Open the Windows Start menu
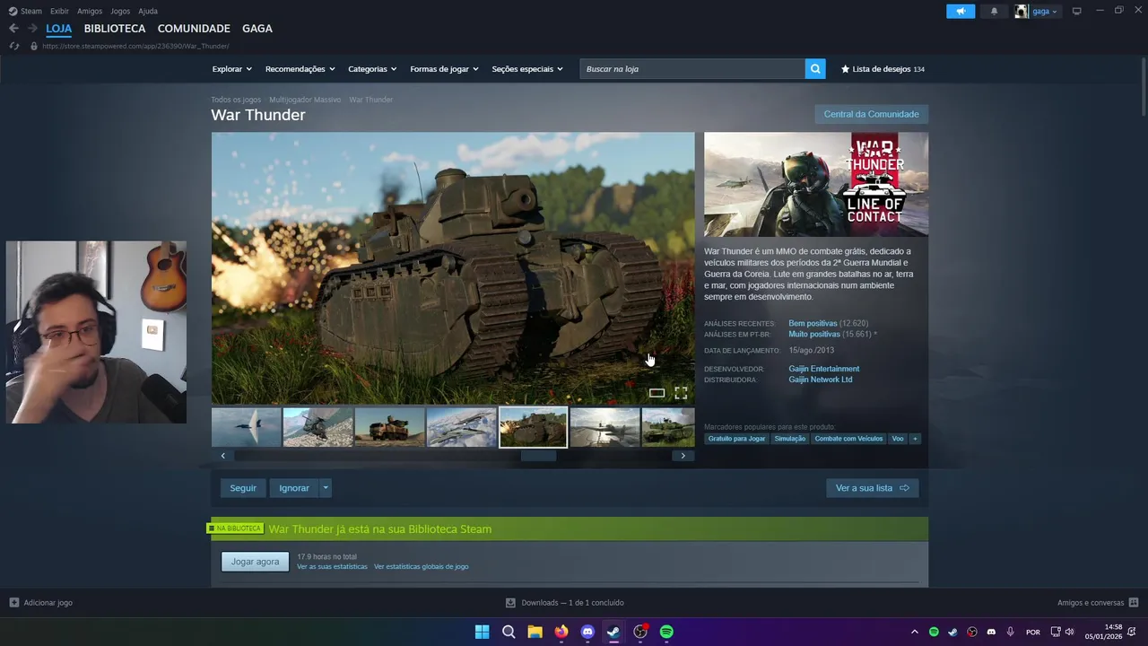The height and width of the screenshot is (646, 1148). (482, 632)
